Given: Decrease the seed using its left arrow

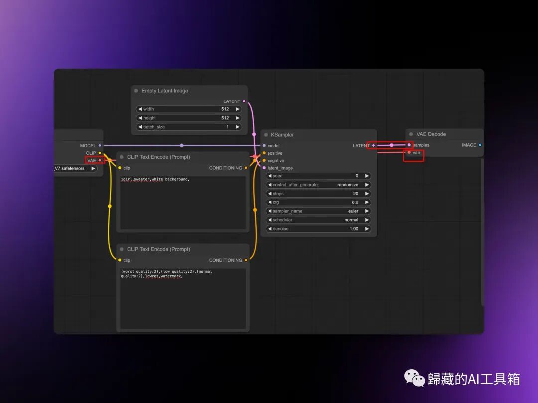Looking at the screenshot, I should pyautogui.click(x=269, y=176).
